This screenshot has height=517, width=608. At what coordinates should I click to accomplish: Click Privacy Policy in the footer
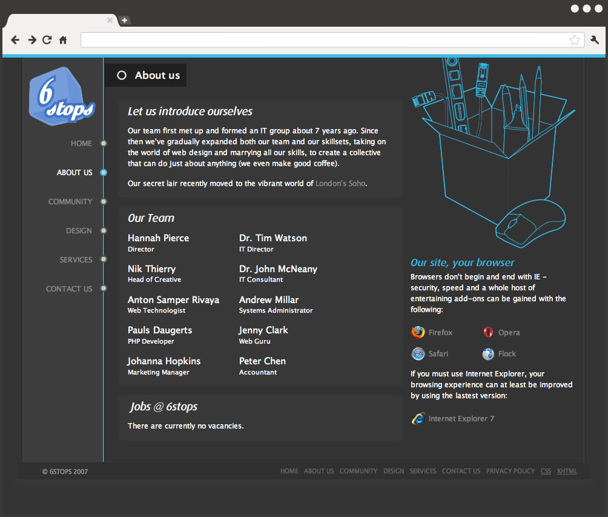510,471
